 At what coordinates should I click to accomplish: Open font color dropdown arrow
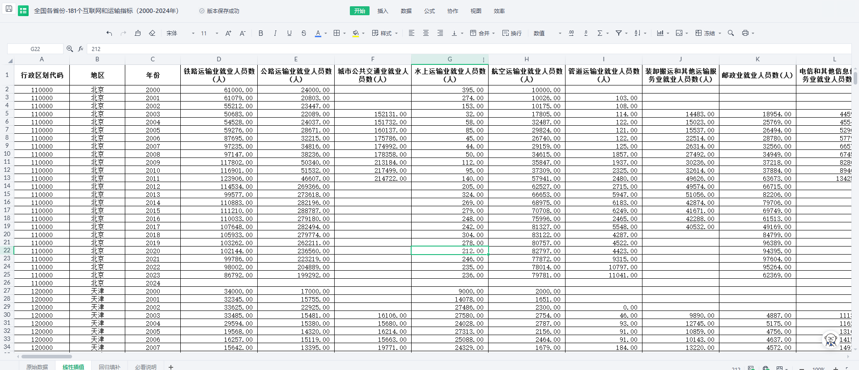point(326,33)
